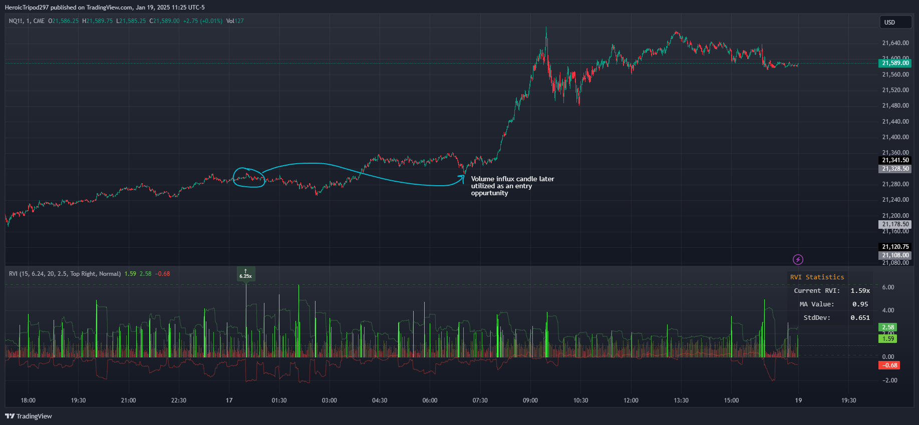Viewport: 919px width, 425px height.
Task: Click the 6.25x RVI spike label
Action: (246, 274)
